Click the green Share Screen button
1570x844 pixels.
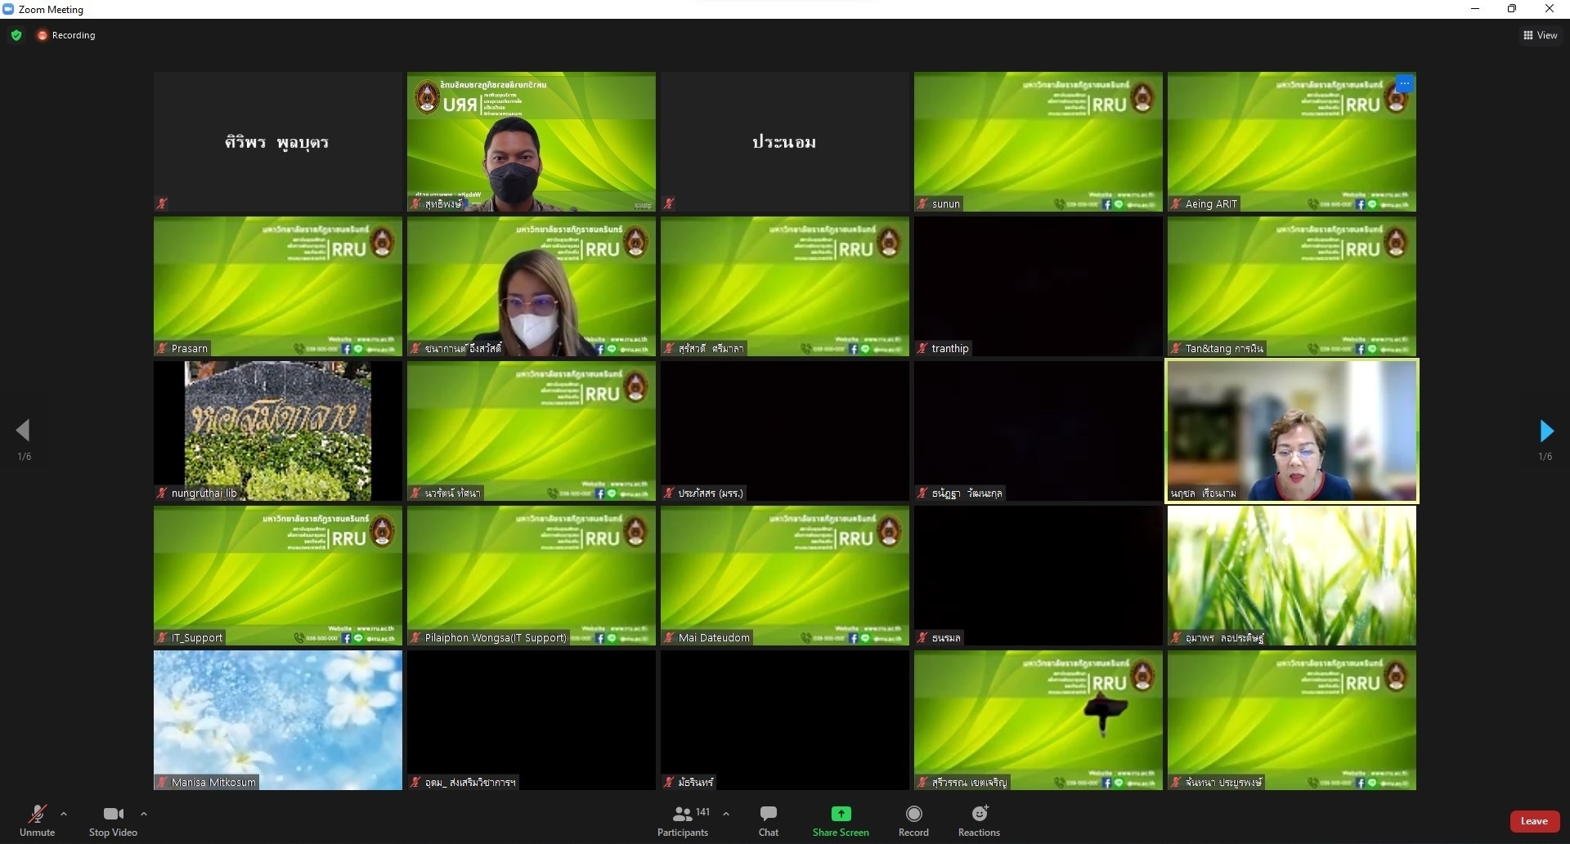coord(841,820)
